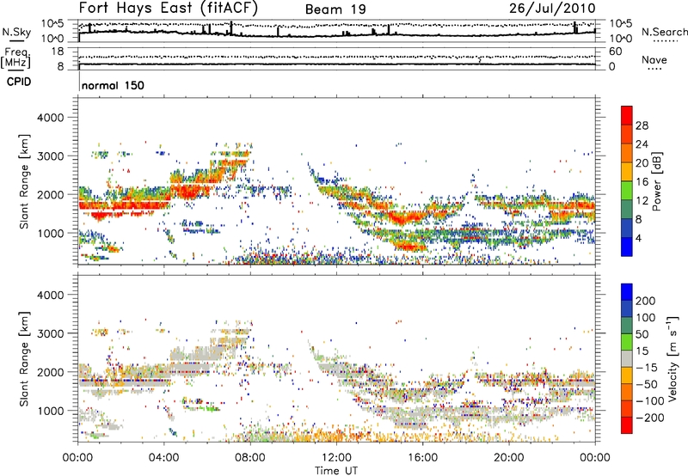Click the "Power [dB]" color bar title
The width and height of the screenshot is (688, 476).
(656, 181)
